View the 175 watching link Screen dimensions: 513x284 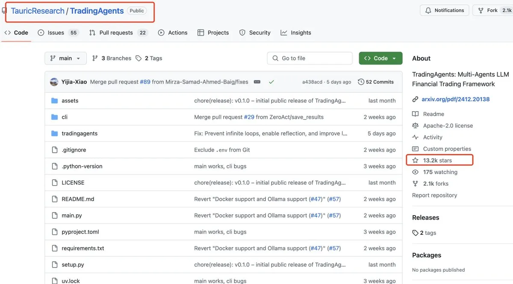coord(440,172)
